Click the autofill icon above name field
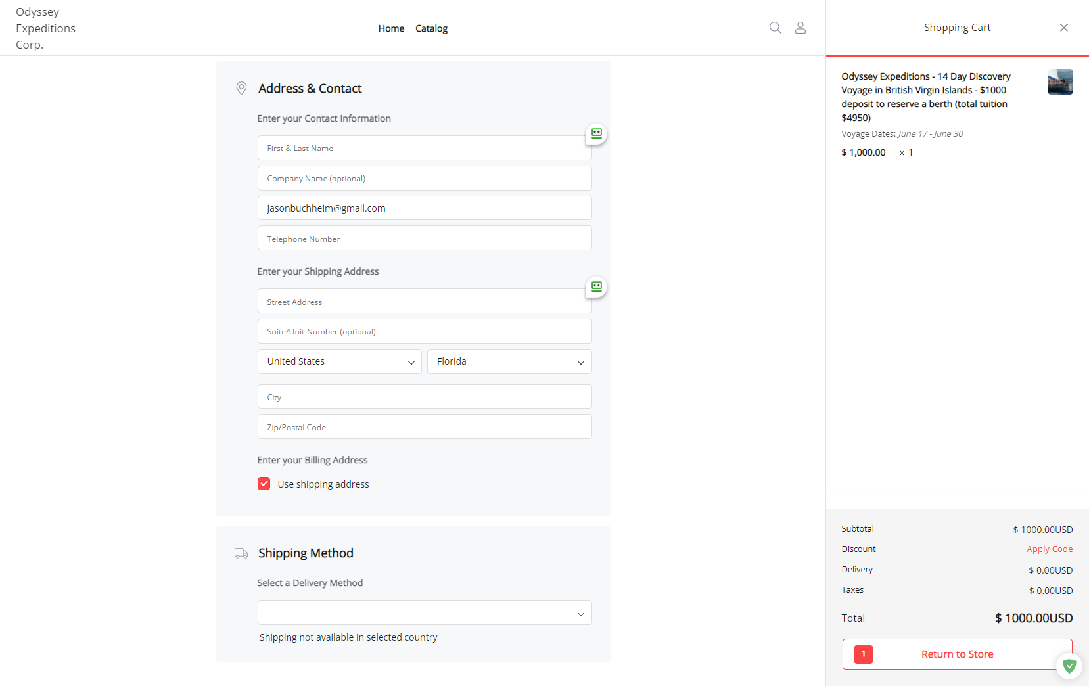The width and height of the screenshot is (1089, 686). [596, 133]
